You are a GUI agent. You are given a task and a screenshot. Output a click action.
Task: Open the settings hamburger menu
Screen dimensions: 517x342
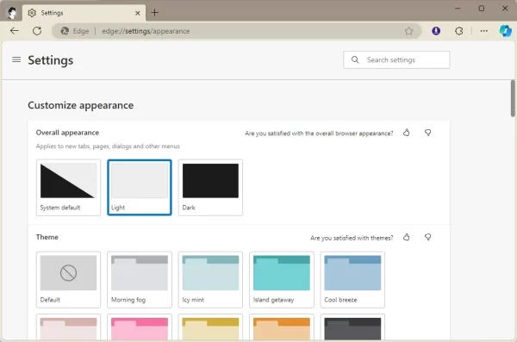point(16,59)
